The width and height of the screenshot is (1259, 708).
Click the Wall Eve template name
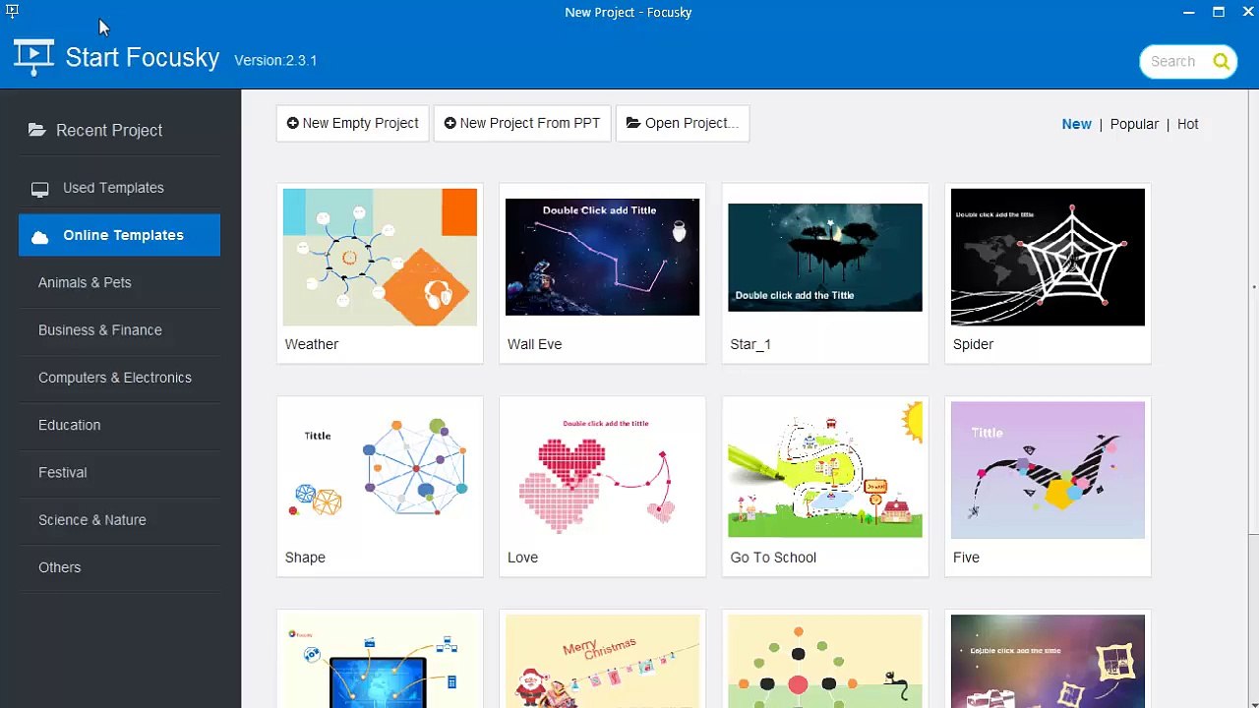tap(535, 344)
